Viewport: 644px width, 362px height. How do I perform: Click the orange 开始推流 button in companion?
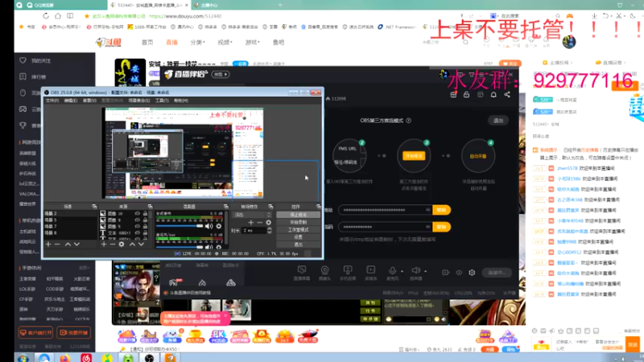click(x=414, y=156)
